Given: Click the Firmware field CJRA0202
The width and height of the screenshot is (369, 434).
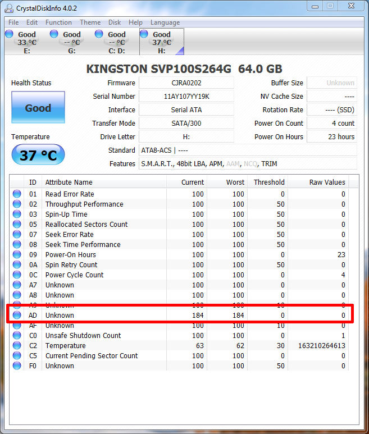Looking at the screenshot, I should point(186,83).
